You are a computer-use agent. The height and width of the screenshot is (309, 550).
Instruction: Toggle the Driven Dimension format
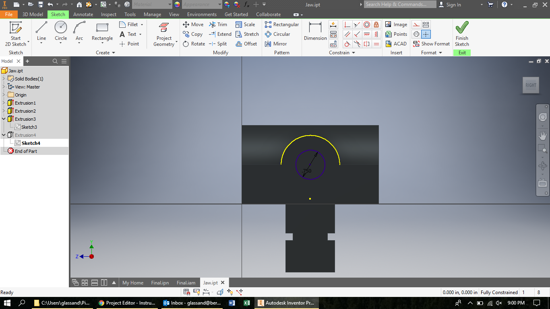[x=426, y=25]
